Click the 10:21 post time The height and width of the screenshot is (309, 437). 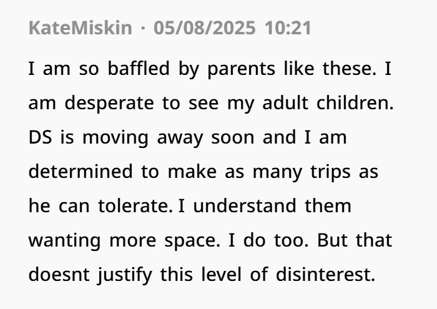(x=288, y=28)
